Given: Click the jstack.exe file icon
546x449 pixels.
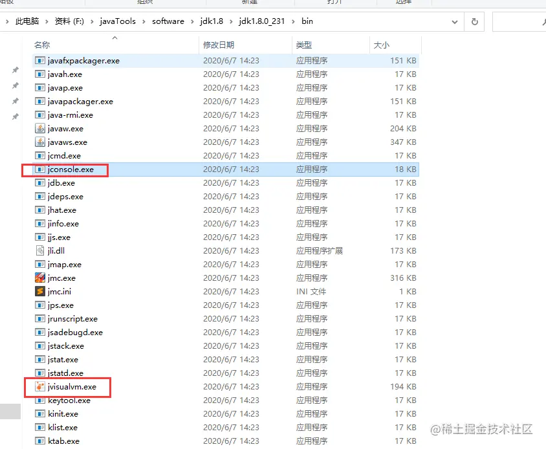Looking at the screenshot, I should click(40, 346).
